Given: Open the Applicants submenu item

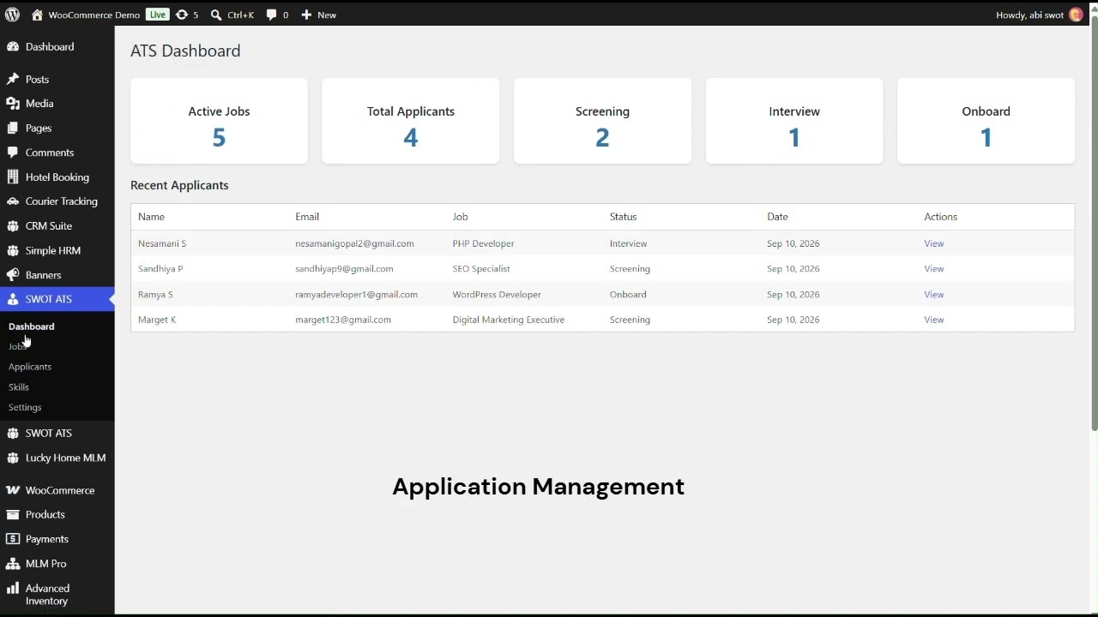Looking at the screenshot, I should point(30,367).
